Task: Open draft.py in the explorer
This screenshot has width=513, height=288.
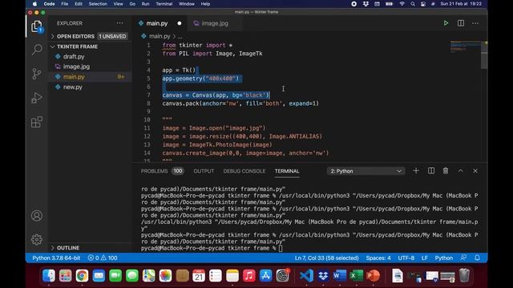Action: pyautogui.click(x=74, y=57)
